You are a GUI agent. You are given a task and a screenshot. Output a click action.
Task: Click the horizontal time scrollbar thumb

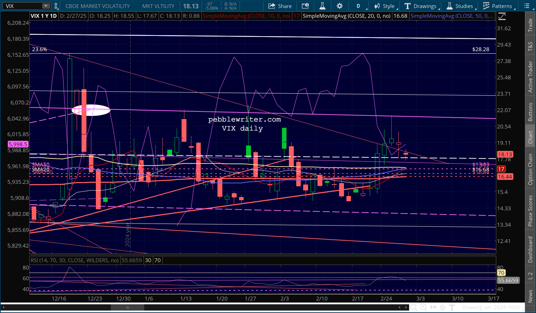(x=127, y=307)
